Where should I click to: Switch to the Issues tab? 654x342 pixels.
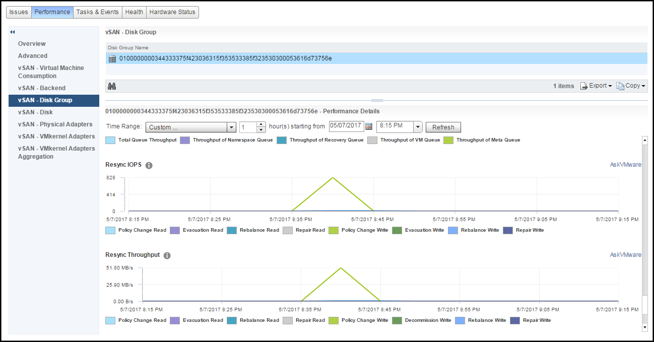tap(19, 12)
